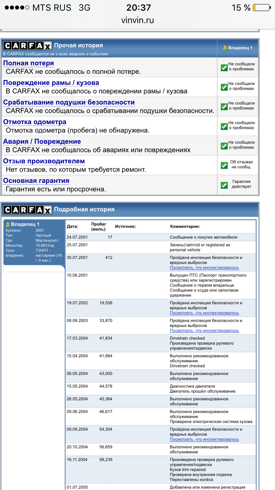
Task: Tap the signal strength dots in status bar
Action: tap(17, 8)
